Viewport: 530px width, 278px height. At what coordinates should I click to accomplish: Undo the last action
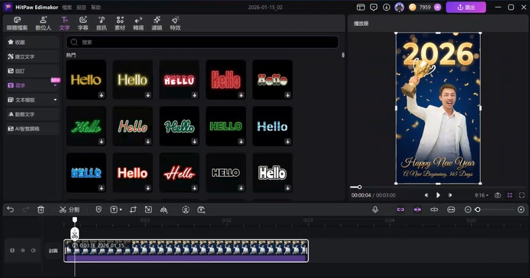coord(10,210)
